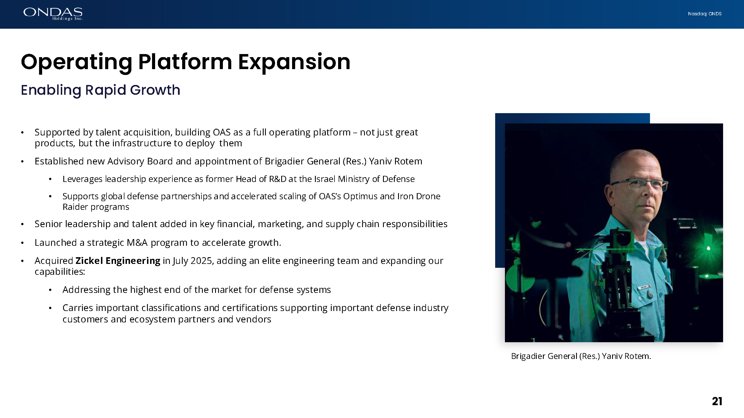Screen dimensions: 744x418
Task: Click the photo caption under the image
Action: click(x=581, y=356)
